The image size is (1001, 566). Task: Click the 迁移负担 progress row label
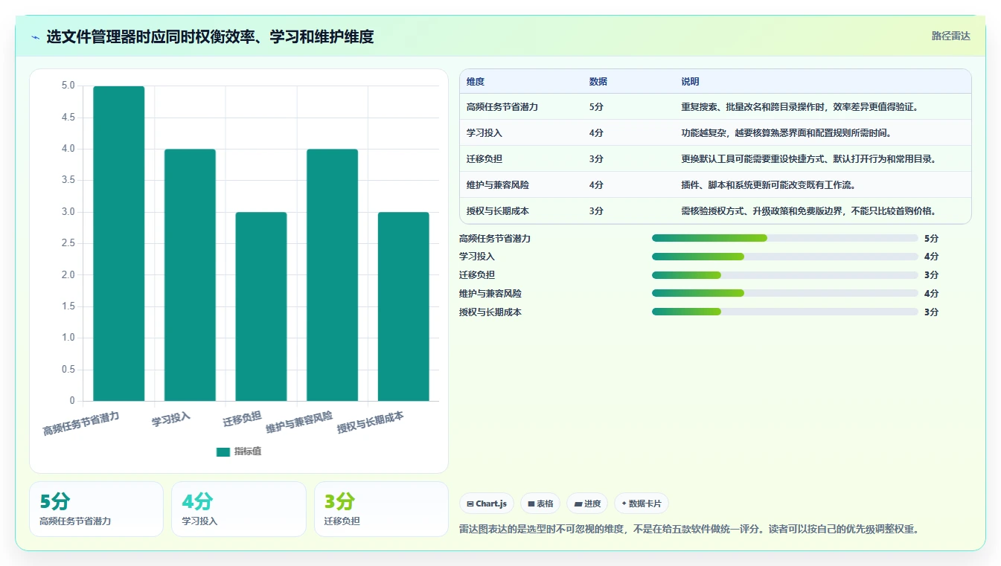tap(477, 275)
